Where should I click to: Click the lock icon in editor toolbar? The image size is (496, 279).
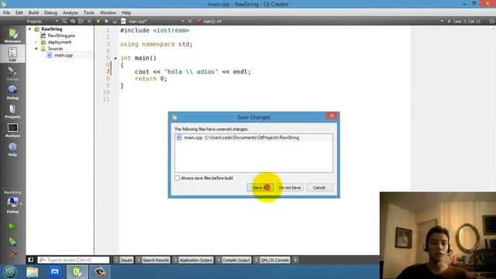tap(115, 22)
